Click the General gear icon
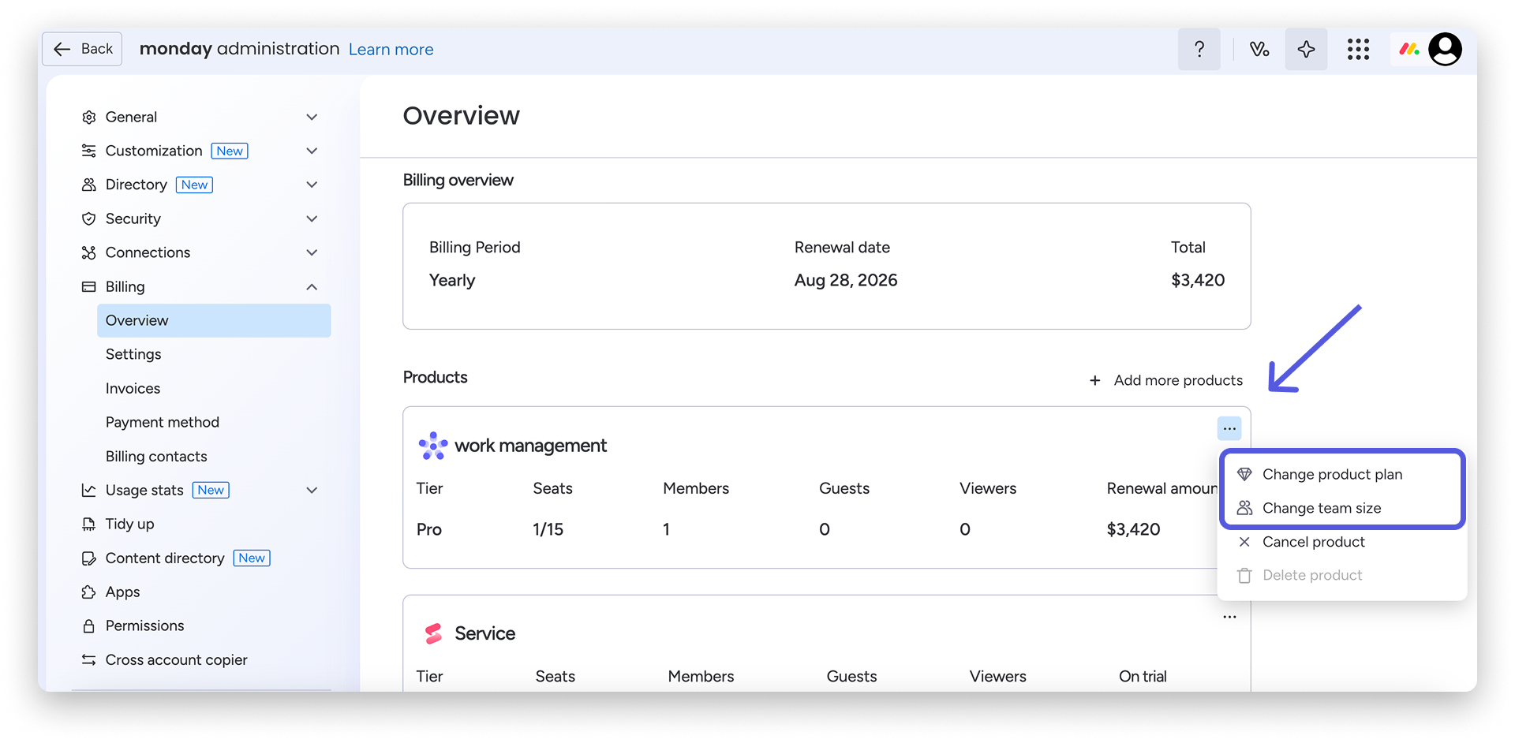 coord(89,118)
